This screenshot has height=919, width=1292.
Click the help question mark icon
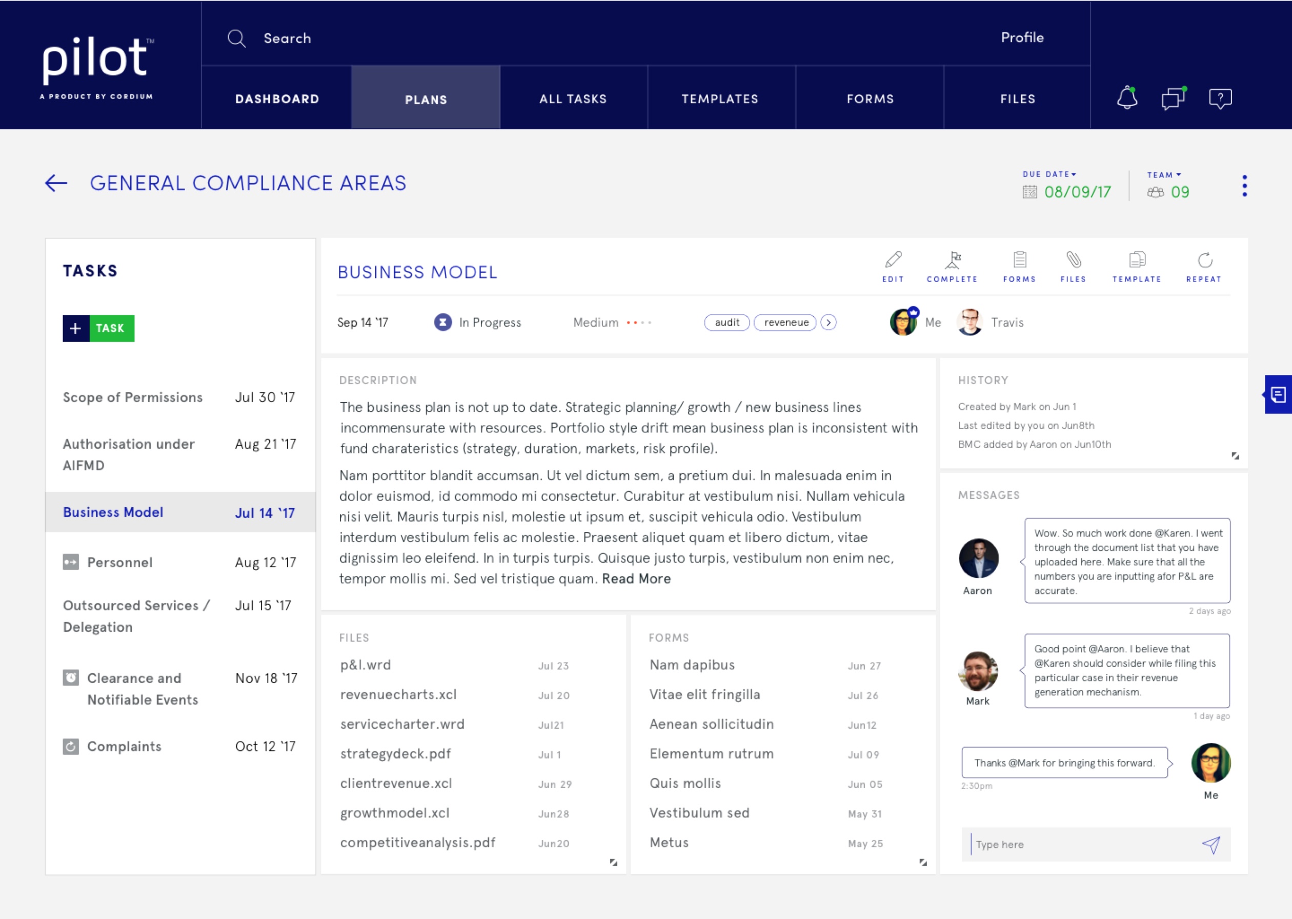point(1220,98)
